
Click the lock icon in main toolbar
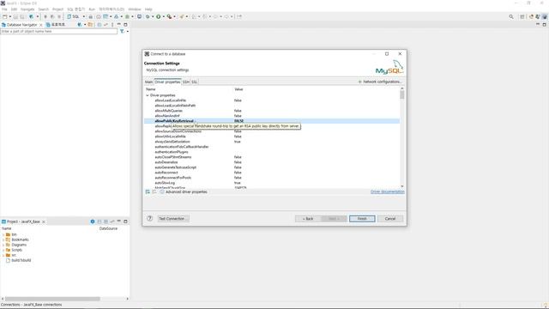click(91, 16)
